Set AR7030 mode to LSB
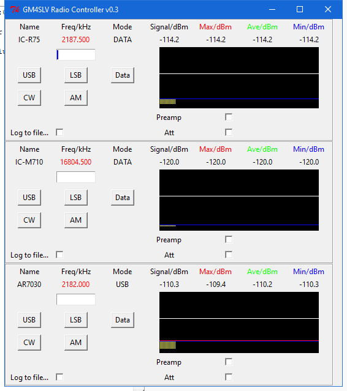 (75, 320)
